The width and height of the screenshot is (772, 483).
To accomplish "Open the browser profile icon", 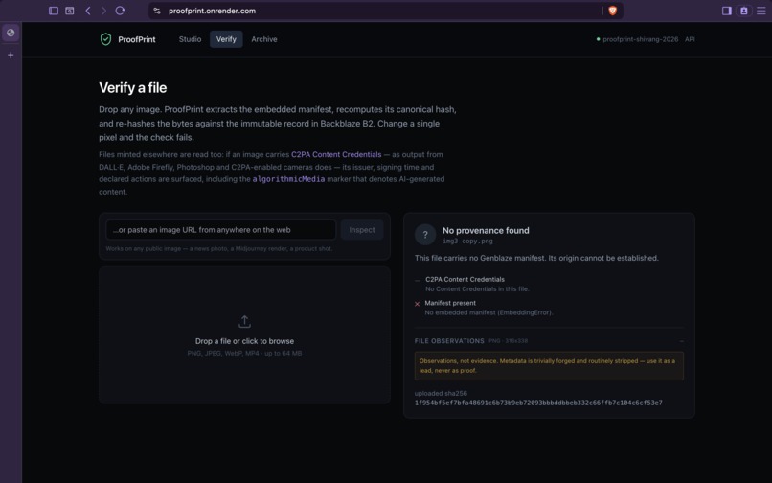I will click(744, 11).
